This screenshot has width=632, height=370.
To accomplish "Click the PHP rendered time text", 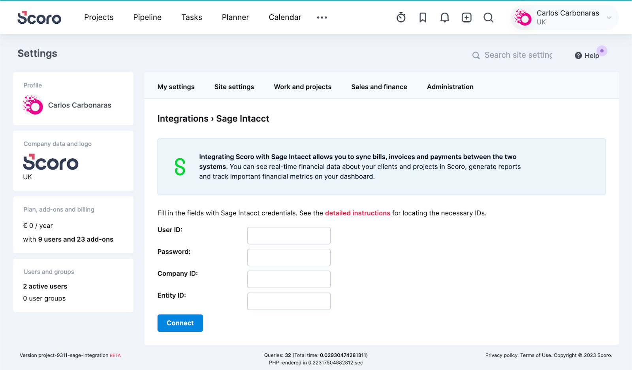I will (316, 362).
